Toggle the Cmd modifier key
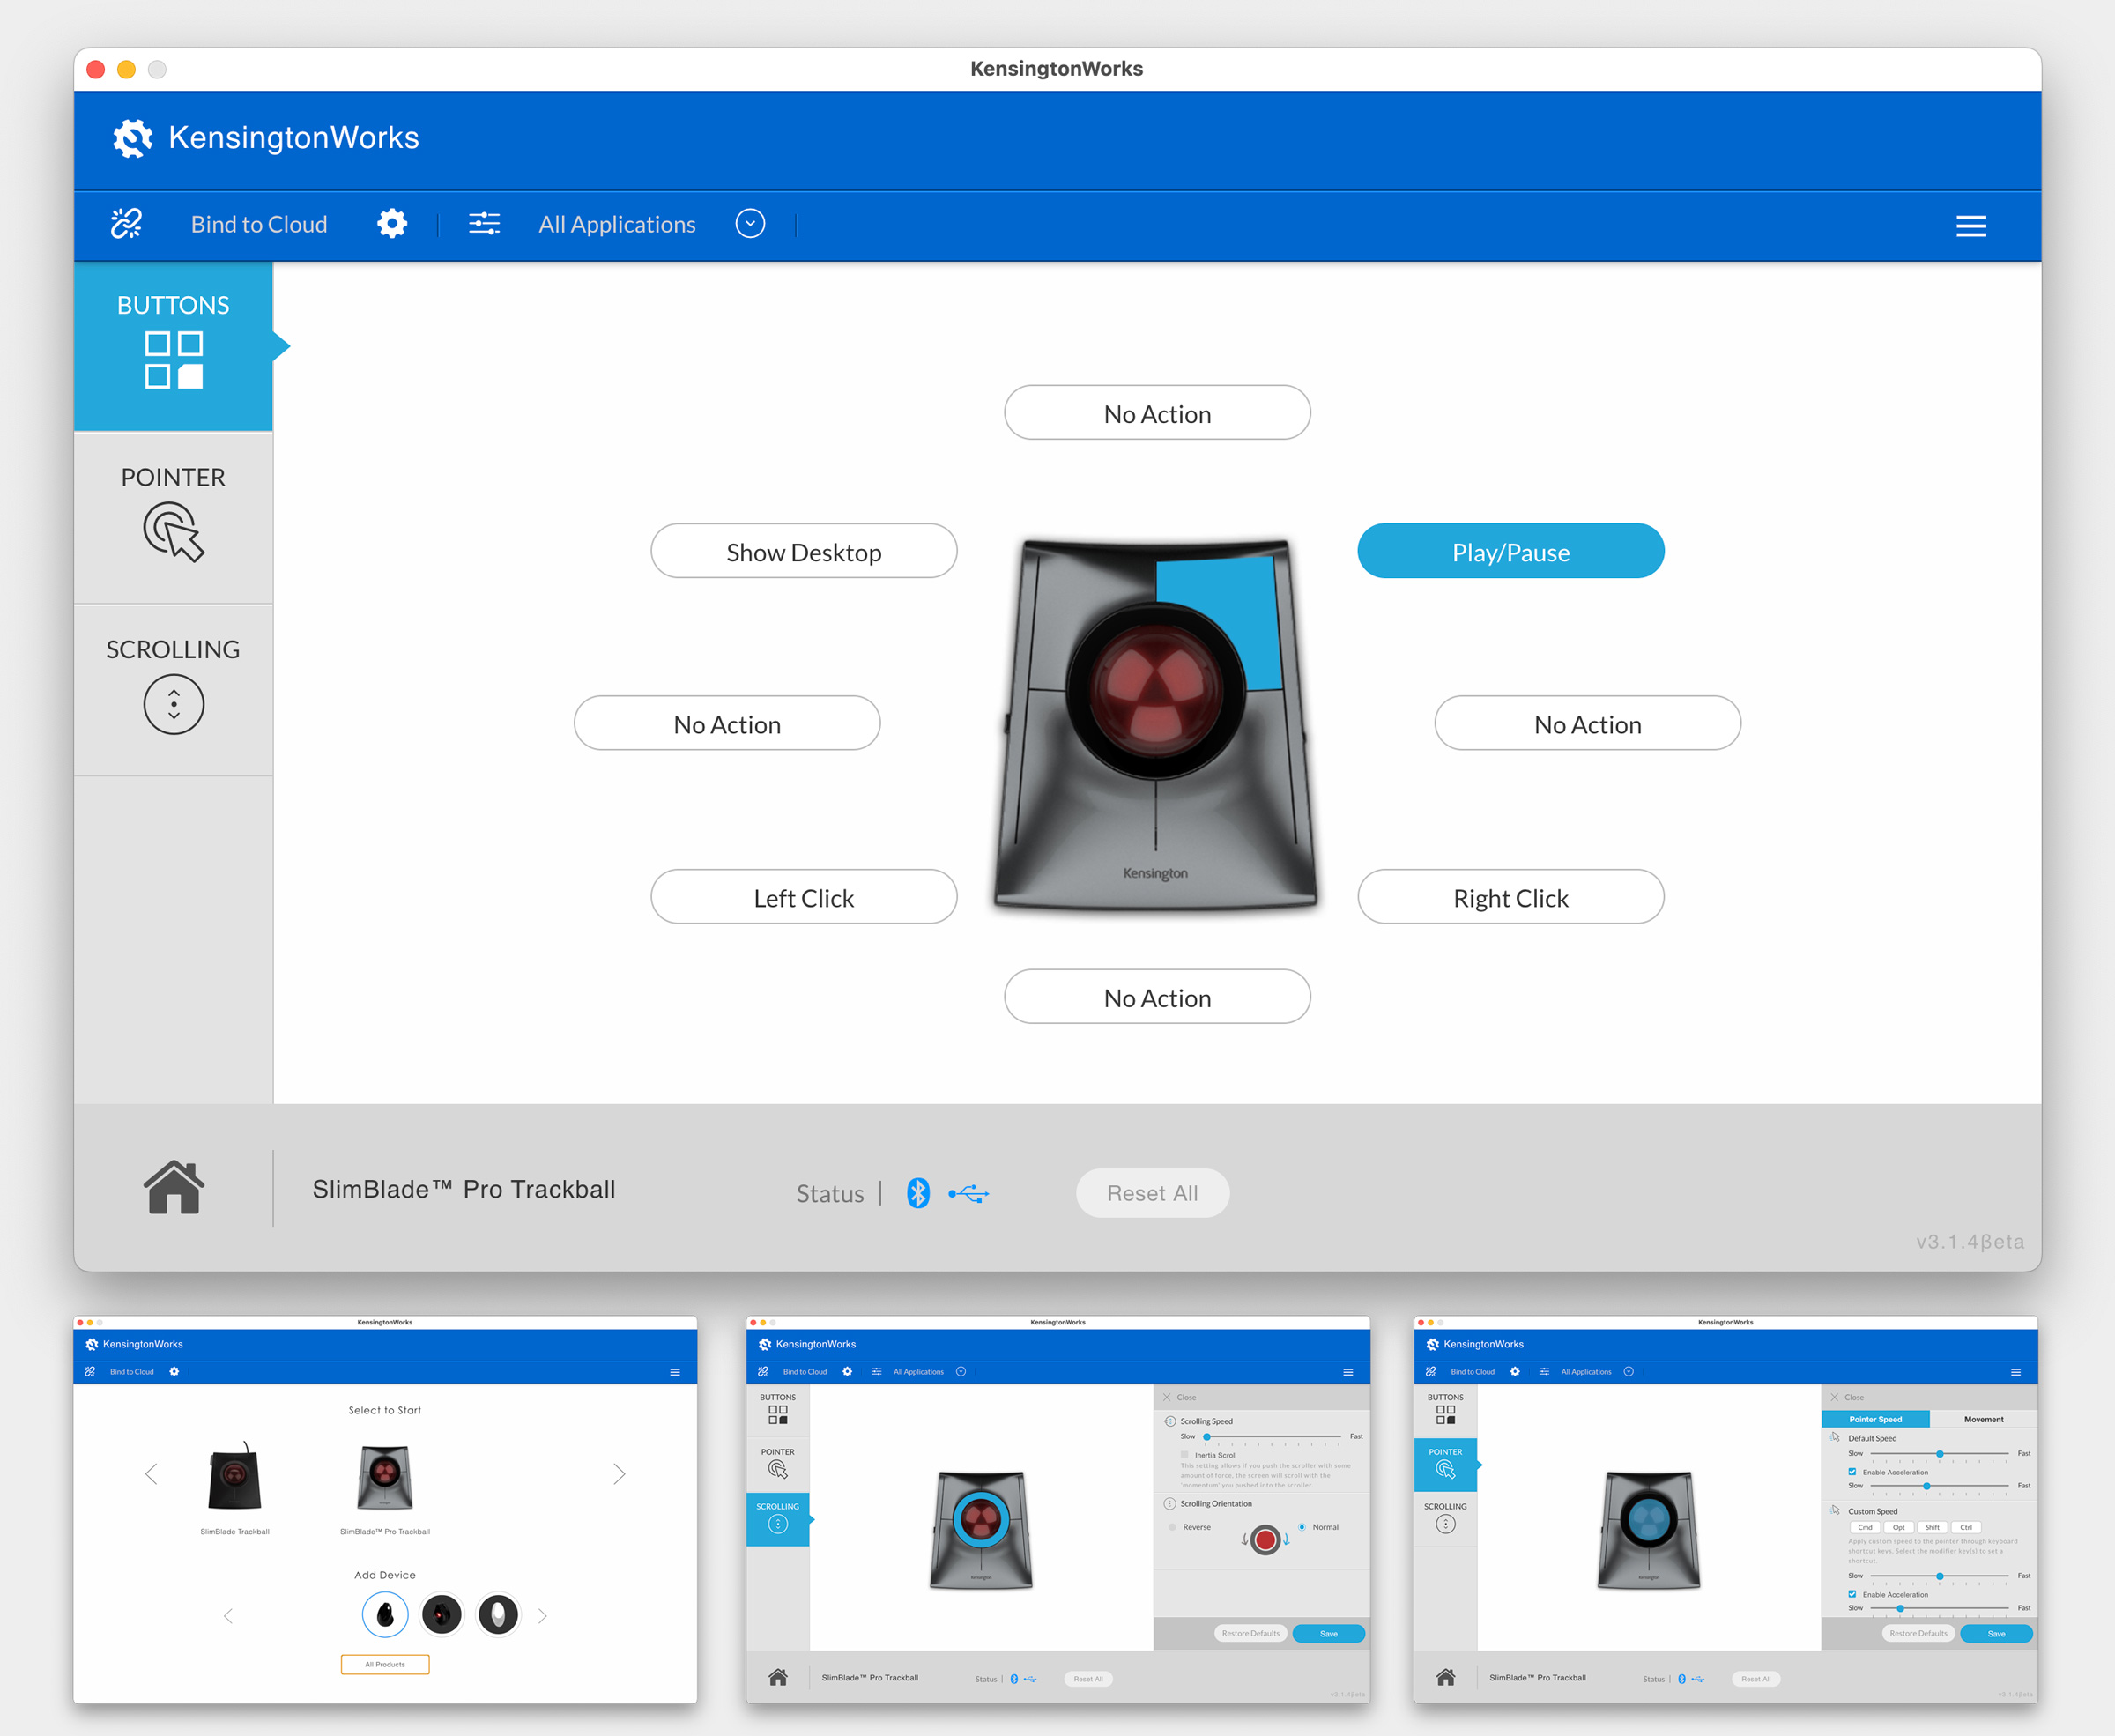The width and height of the screenshot is (2115, 1736). 1865,1527
